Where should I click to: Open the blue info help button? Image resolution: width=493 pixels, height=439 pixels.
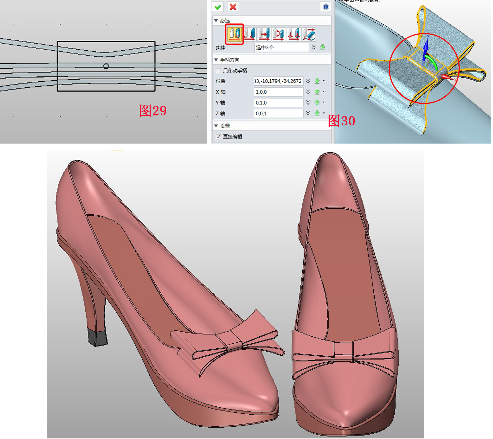pyautogui.click(x=326, y=7)
